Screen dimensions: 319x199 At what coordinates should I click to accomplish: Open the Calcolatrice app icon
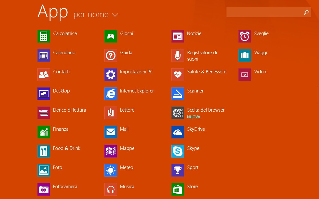pos(43,36)
